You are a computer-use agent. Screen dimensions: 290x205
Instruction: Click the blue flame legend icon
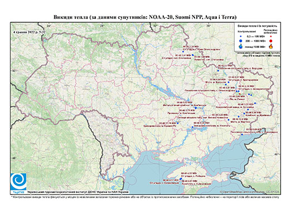point(241,46)
